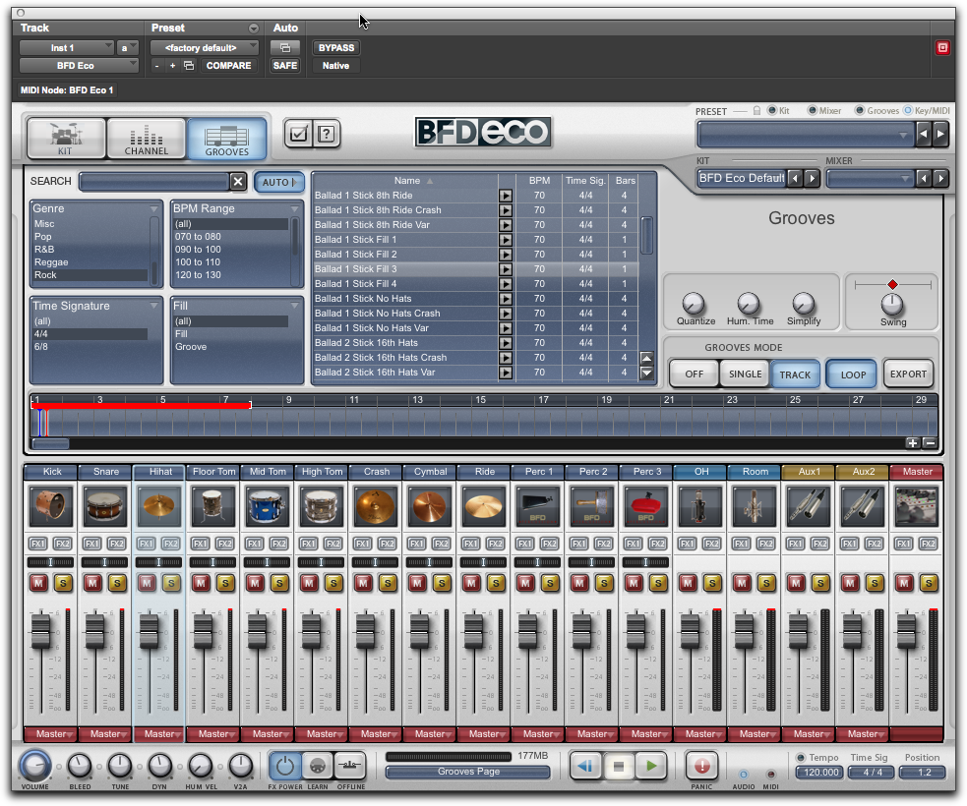Filter genre by Rock

[x=91, y=275]
